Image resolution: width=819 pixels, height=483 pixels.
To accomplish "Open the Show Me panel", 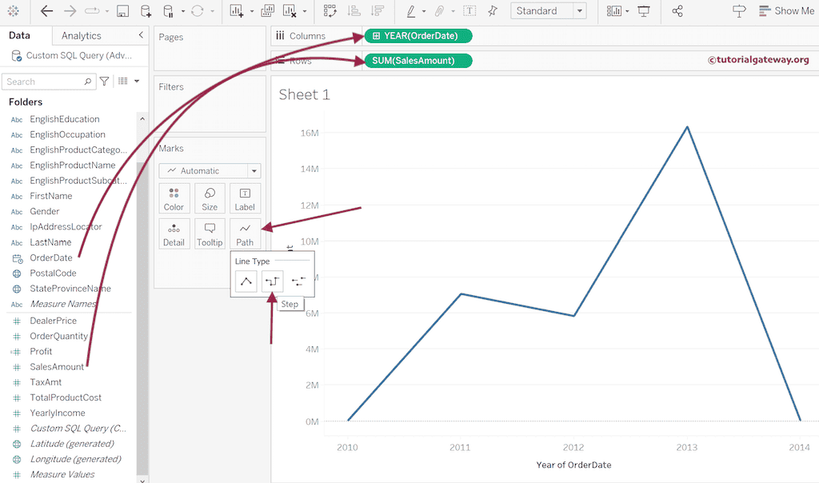I will coord(787,11).
